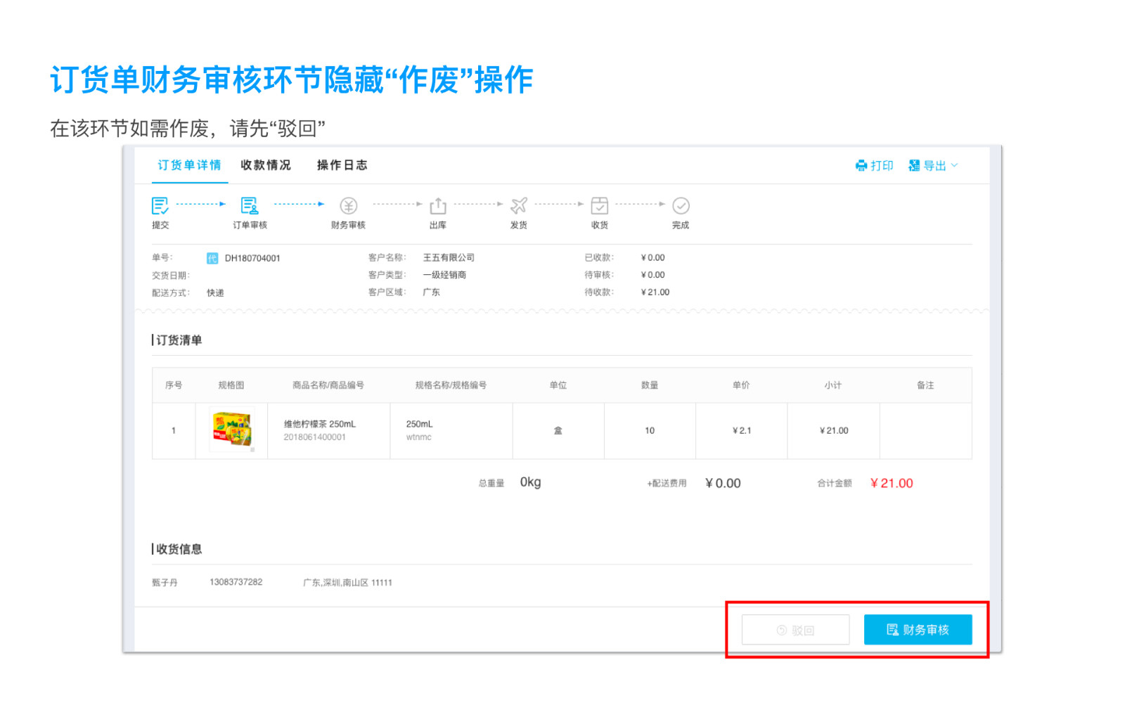Click the 财务审核 yen step icon
This screenshot has width=1125, height=703.
(349, 205)
